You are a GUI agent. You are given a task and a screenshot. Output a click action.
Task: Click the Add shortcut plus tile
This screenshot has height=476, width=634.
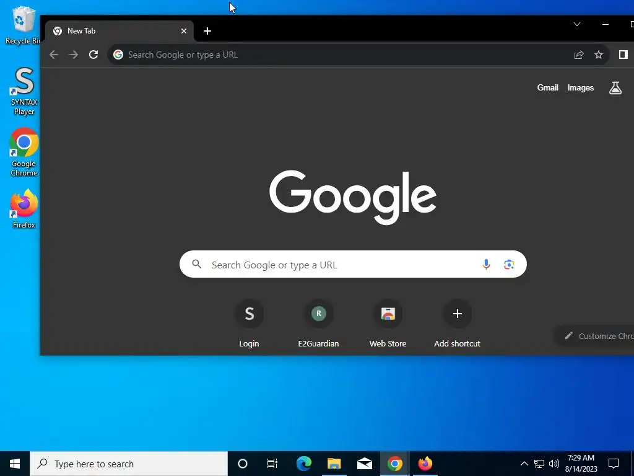458,324
